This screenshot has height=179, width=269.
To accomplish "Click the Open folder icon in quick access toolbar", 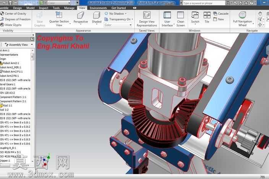I will tap(5, 3).
